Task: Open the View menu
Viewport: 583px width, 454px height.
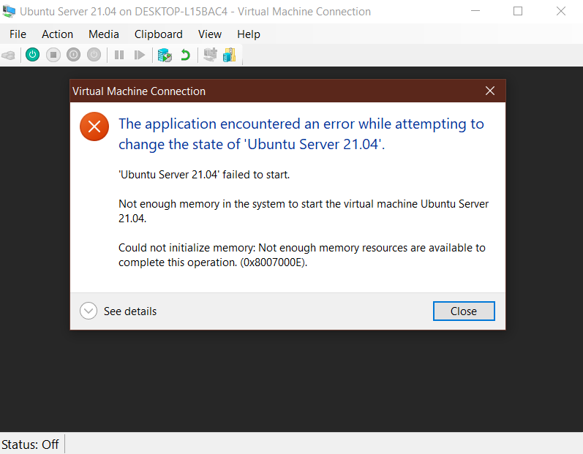Action: click(209, 34)
